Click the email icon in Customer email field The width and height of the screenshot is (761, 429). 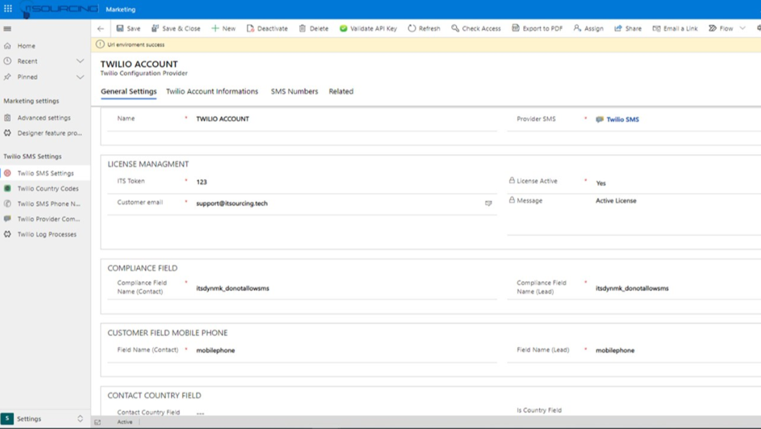point(489,203)
